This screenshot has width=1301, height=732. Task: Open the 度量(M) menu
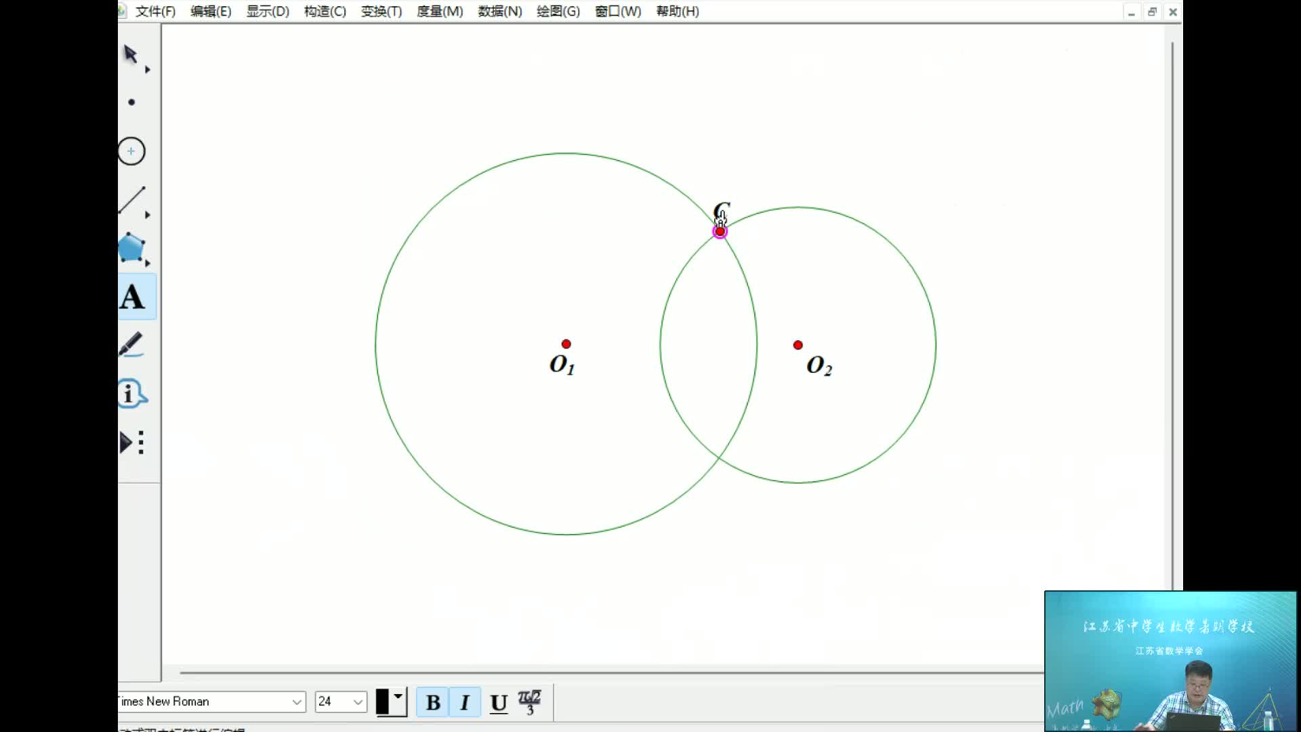[439, 12]
